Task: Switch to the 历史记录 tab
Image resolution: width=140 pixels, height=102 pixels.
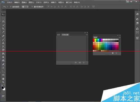Action: coord(65,35)
